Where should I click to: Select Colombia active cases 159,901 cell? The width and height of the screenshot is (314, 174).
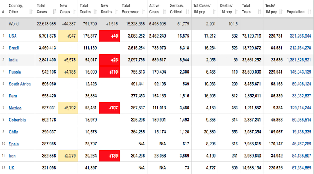(157, 120)
